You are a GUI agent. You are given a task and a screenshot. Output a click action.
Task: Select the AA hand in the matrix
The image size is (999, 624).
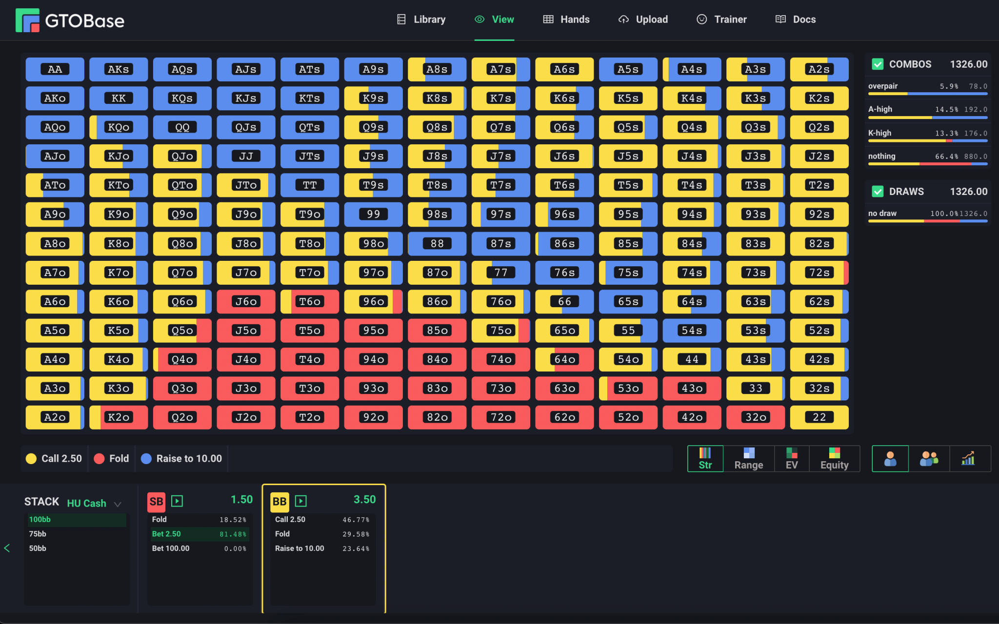[x=55, y=69]
